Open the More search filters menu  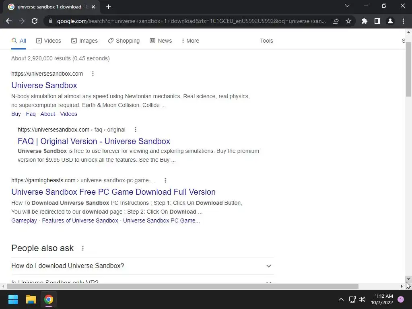pos(190,41)
